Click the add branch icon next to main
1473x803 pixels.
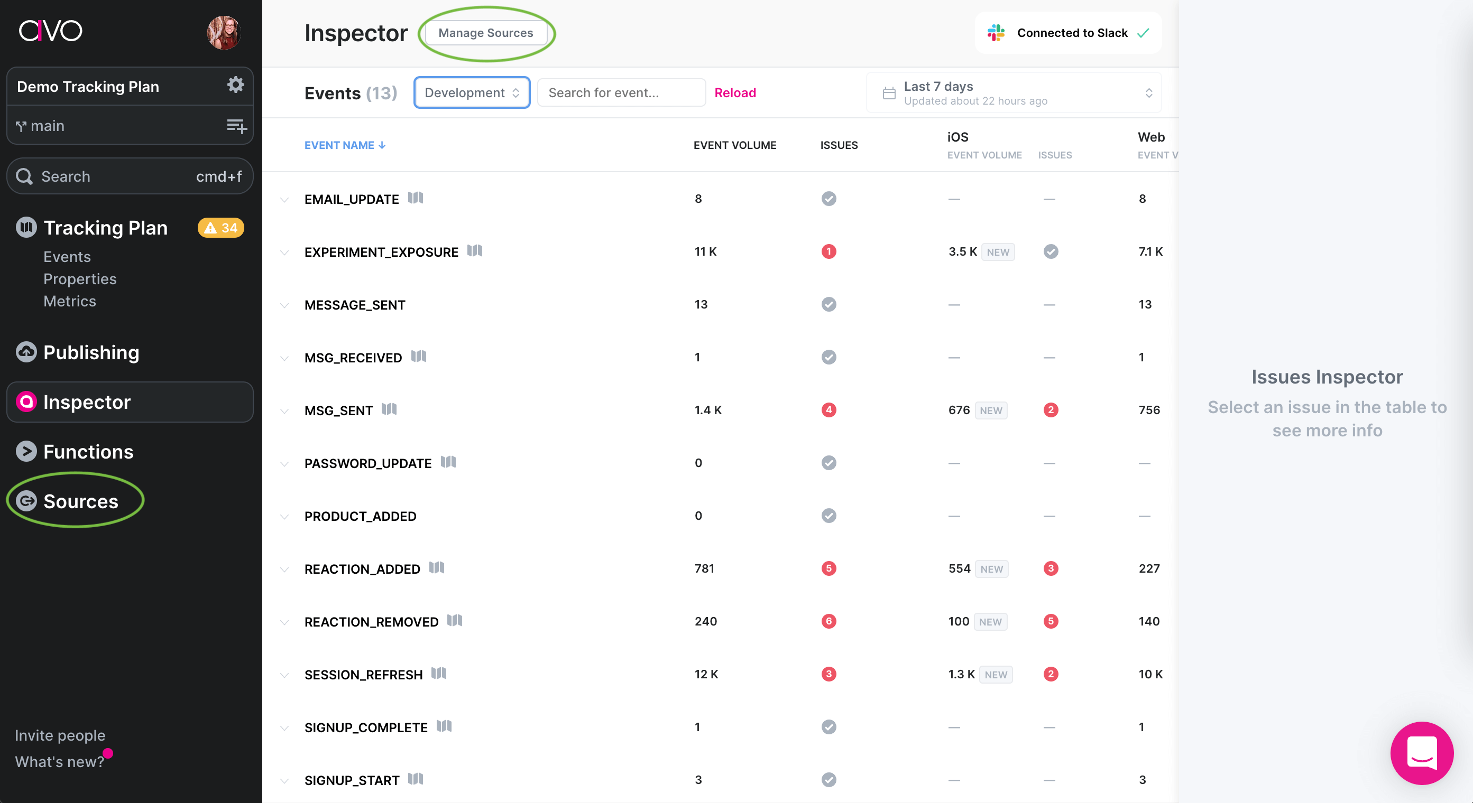point(236,126)
